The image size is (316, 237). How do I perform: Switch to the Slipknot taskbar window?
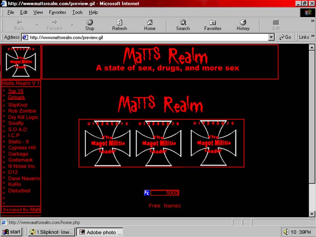pos(52,232)
